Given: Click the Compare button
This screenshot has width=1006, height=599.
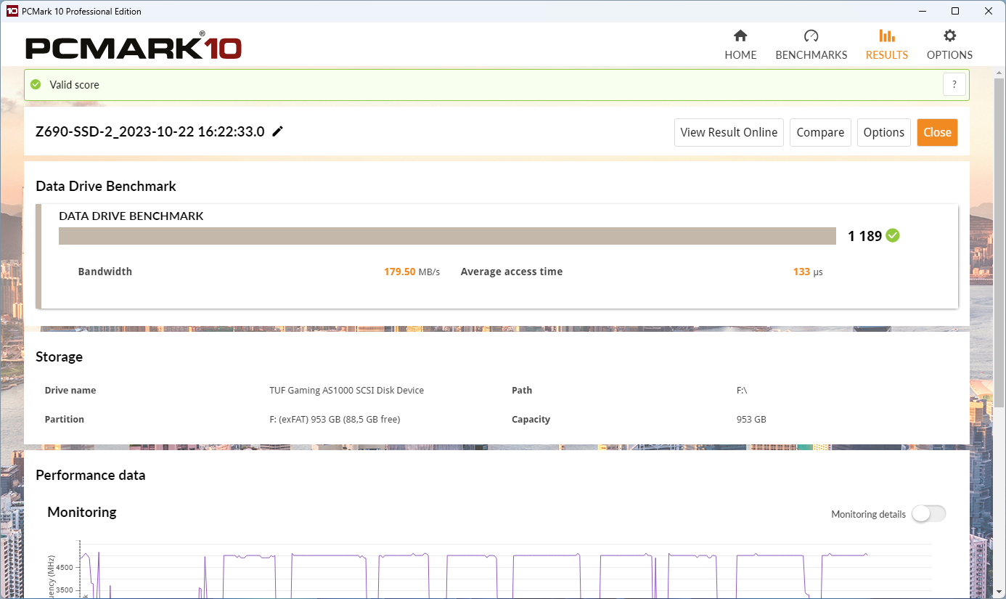Looking at the screenshot, I should coord(820,132).
